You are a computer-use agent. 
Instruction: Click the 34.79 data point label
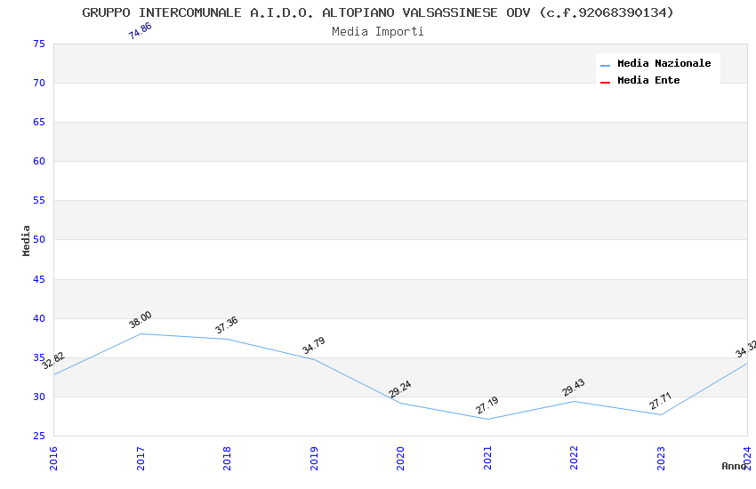point(313,345)
